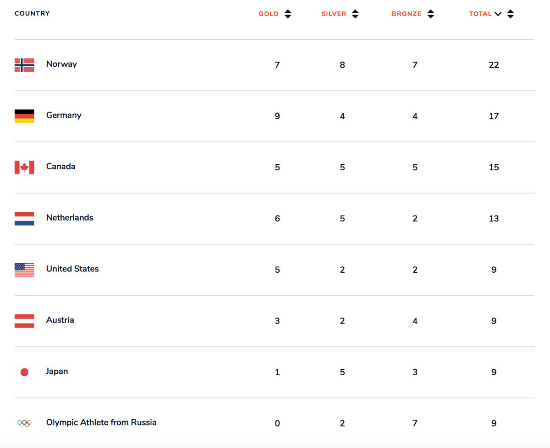Screen dimensions: 550x448
Task: Click the Total column chevron
Action: tap(498, 14)
